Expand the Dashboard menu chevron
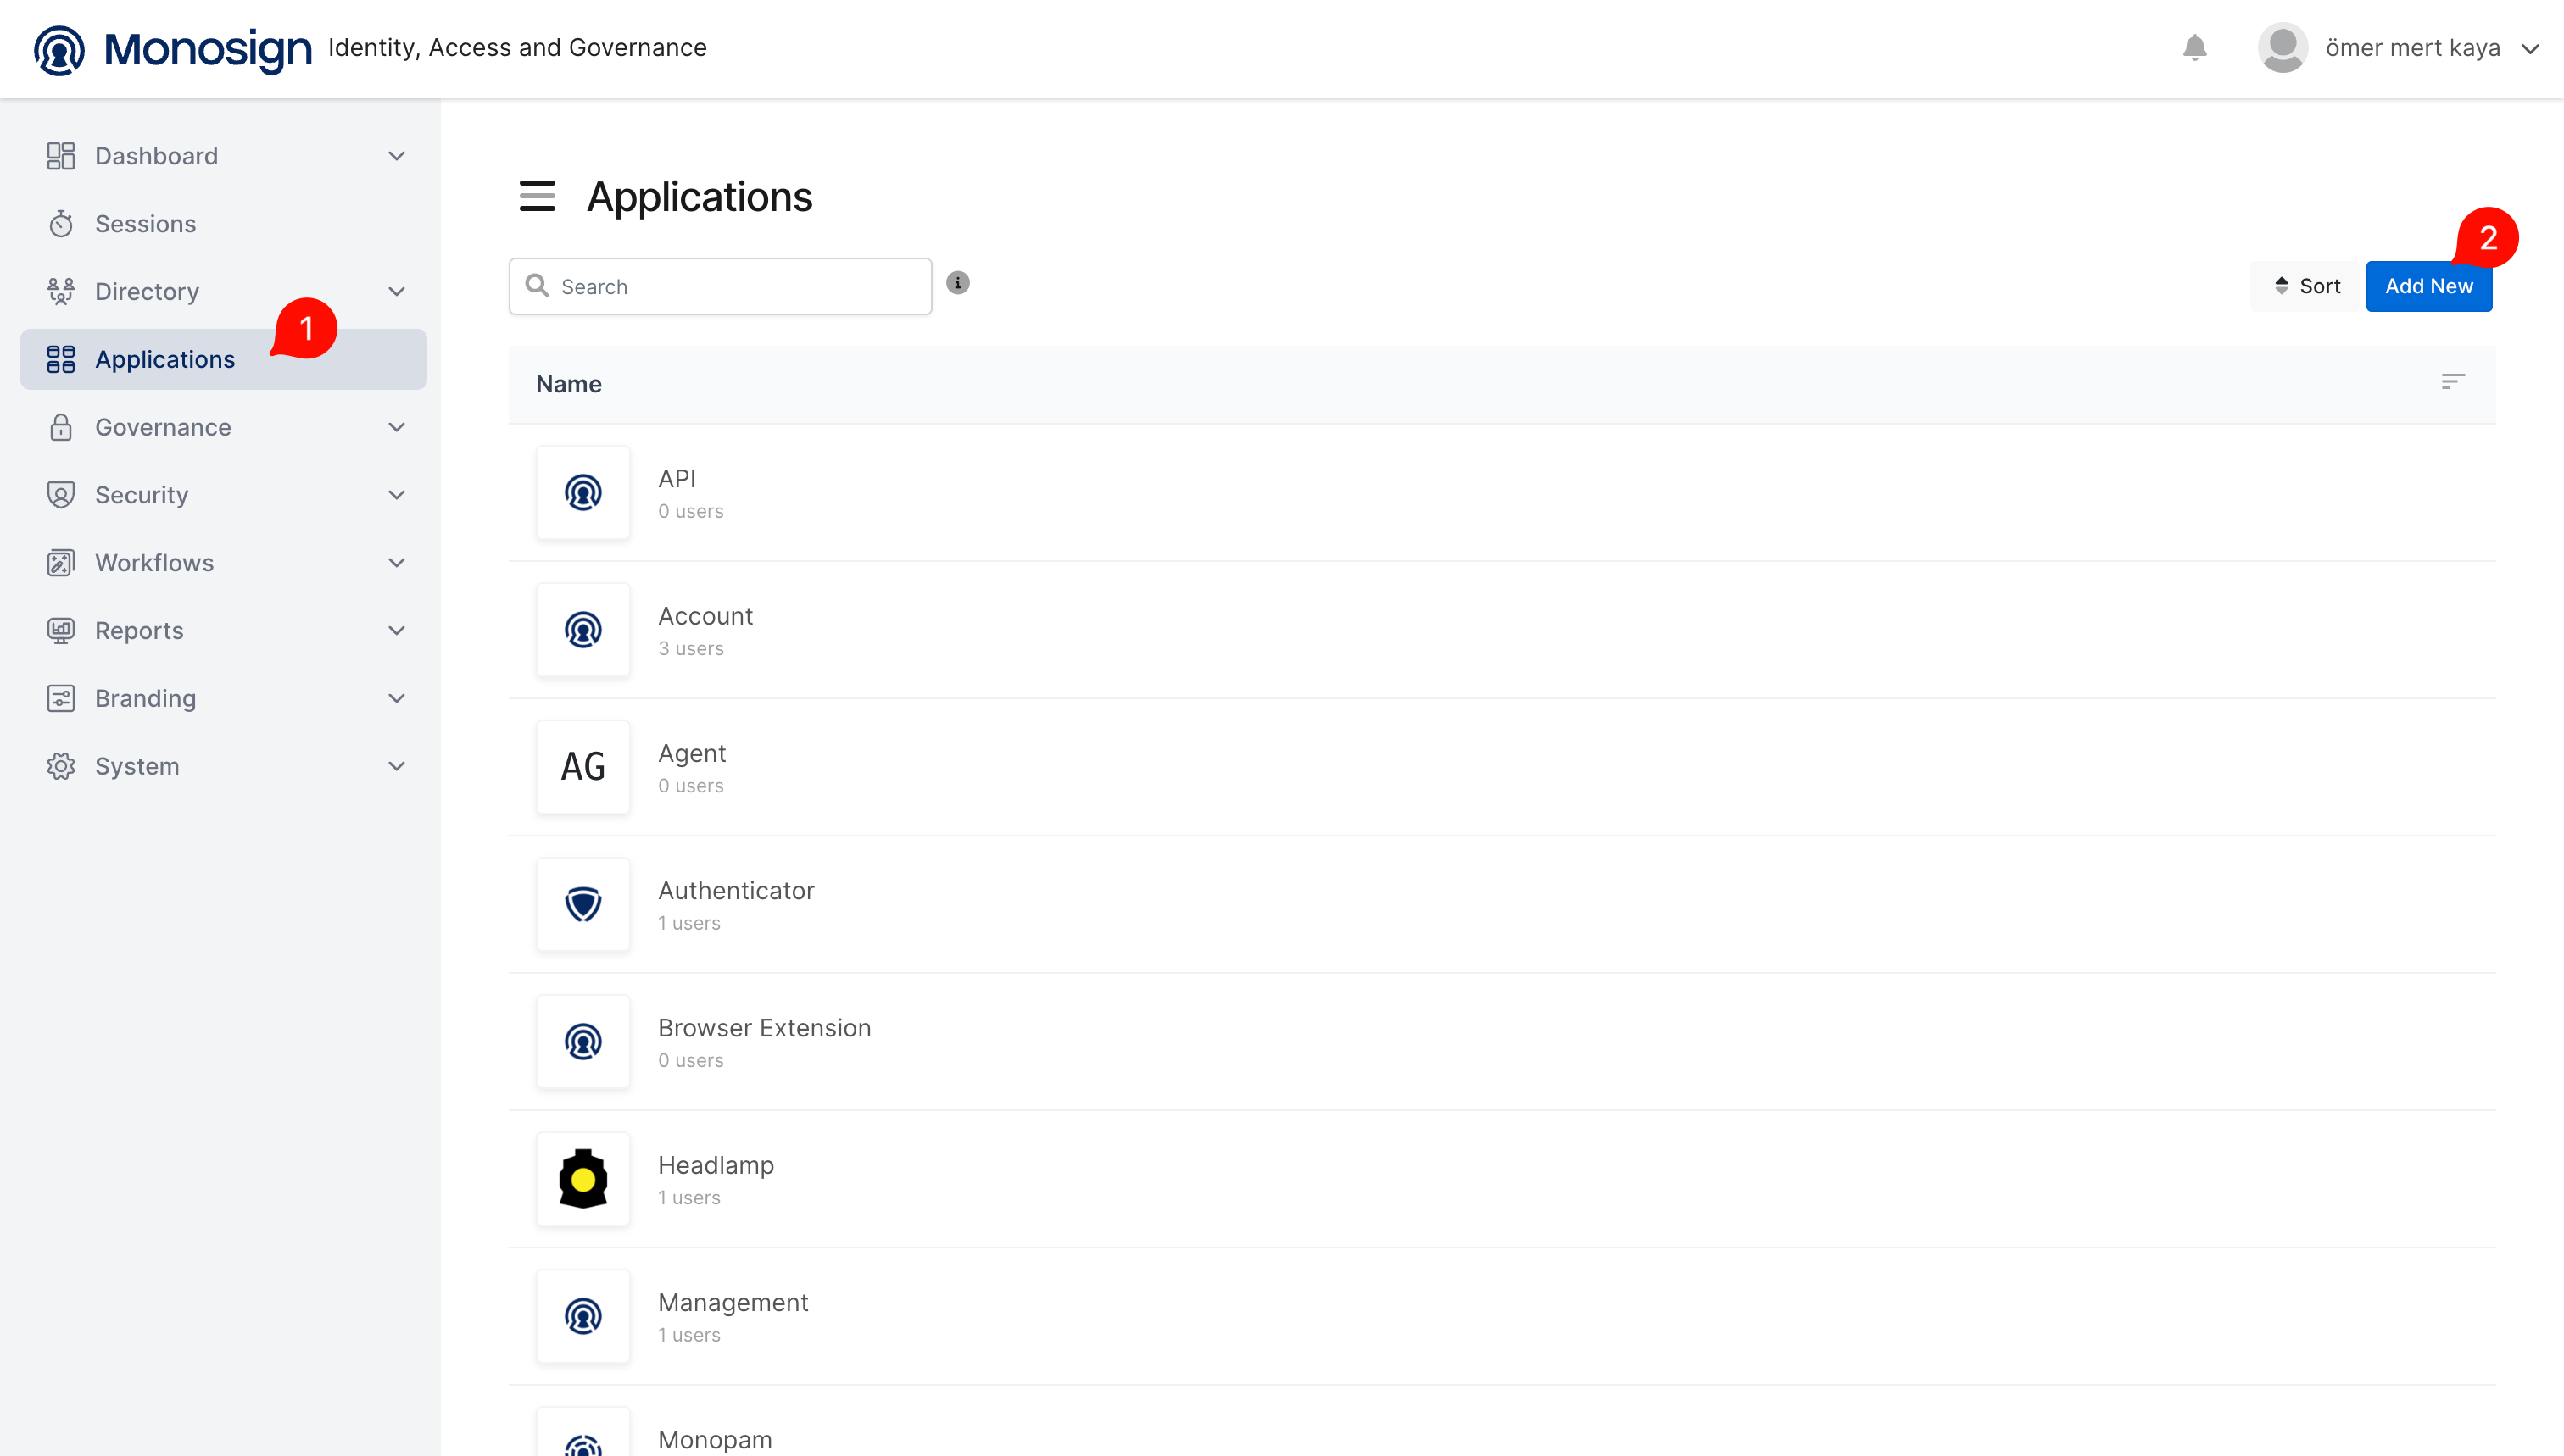The width and height of the screenshot is (2564, 1456). pyautogui.click(x=397, y=156)
